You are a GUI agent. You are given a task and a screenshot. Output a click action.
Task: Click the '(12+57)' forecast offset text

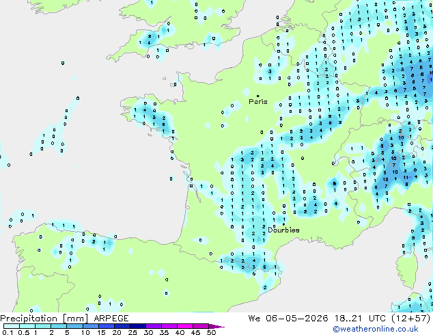click(411, 319)
